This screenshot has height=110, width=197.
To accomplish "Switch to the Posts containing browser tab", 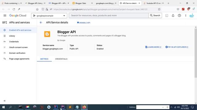I will point(11,3).
